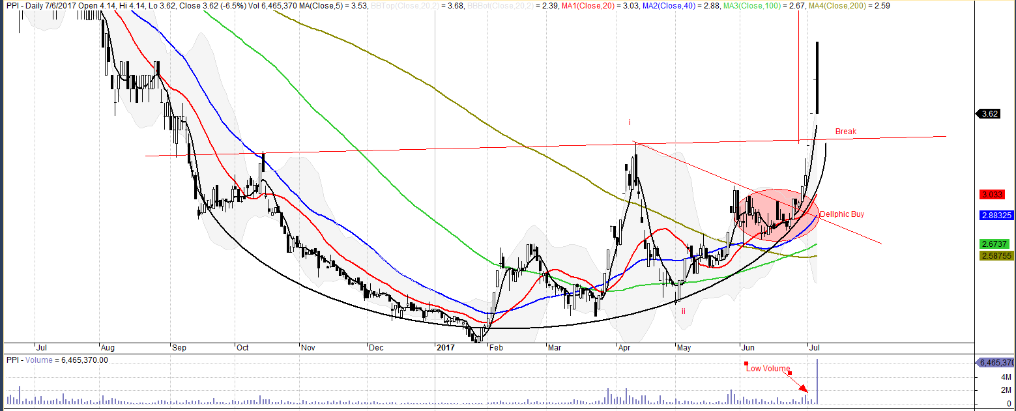Viewport: 1016px width, 411px height.
Task: Select the 'Low Volume' annotation text
Action: (768, 369)
